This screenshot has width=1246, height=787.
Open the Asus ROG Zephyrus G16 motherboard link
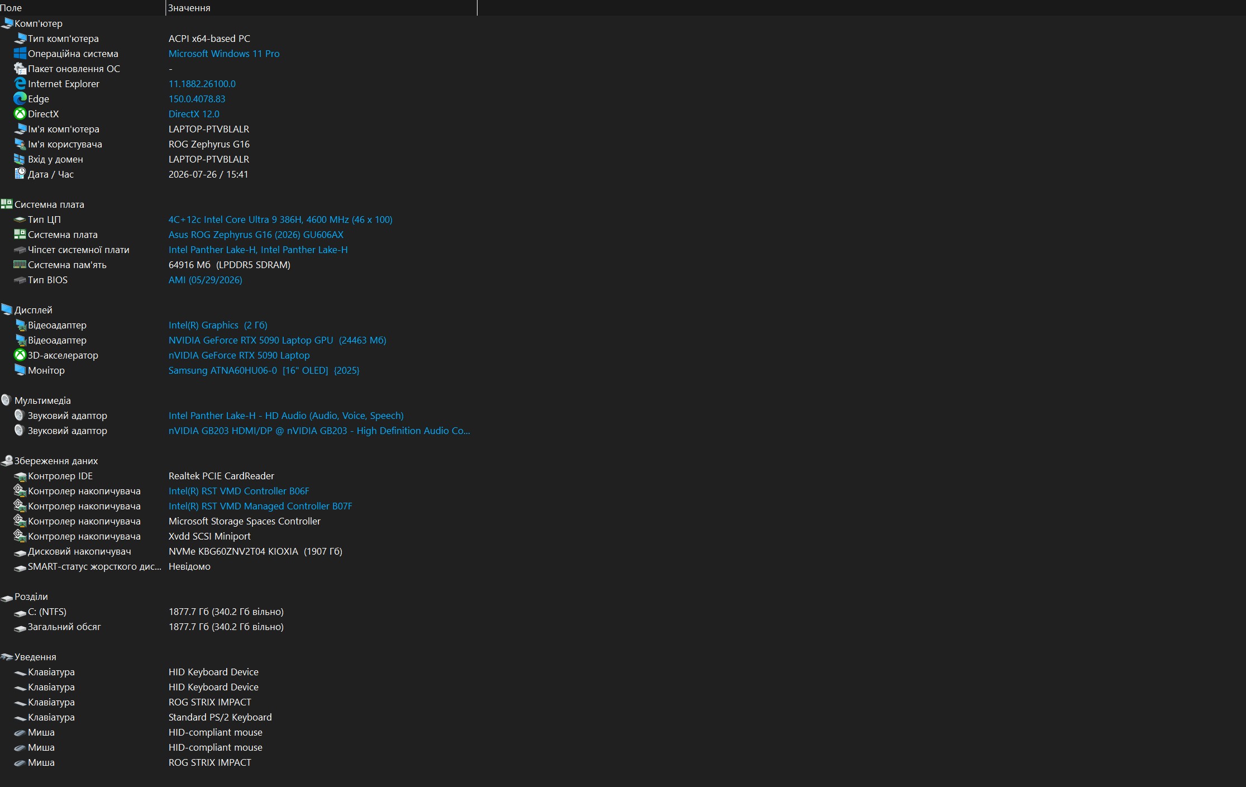click(x=256, y=235)
